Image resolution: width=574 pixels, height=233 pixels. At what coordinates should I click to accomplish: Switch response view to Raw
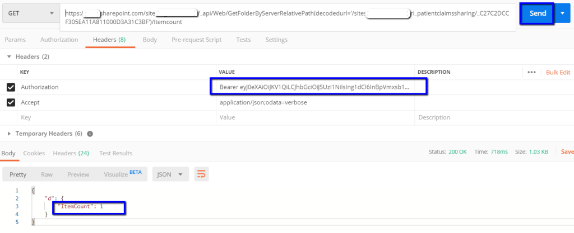pyautogui.click(x=47, y=174)
